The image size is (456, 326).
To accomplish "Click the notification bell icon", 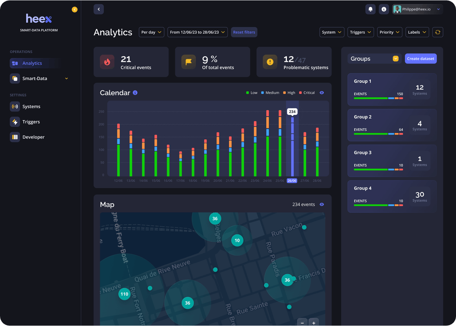I will coord(370,9).
